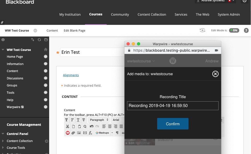The height and width of the screenshot is (154, 251).
Task: Click the Erin Test page name field
Action: (92, 52)
